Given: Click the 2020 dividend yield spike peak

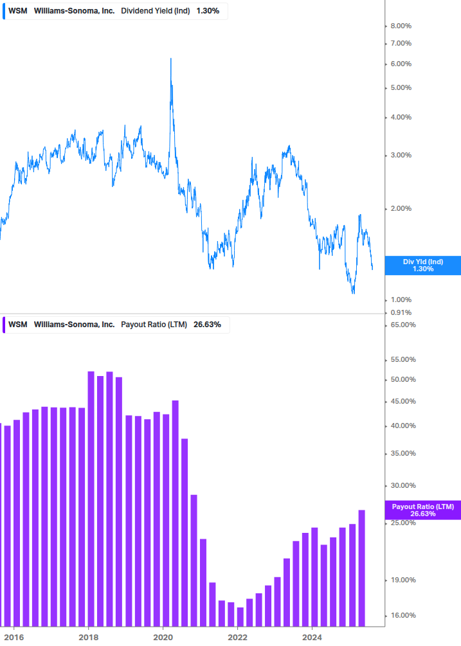Looking at the screenshot, I should (171, 59).
